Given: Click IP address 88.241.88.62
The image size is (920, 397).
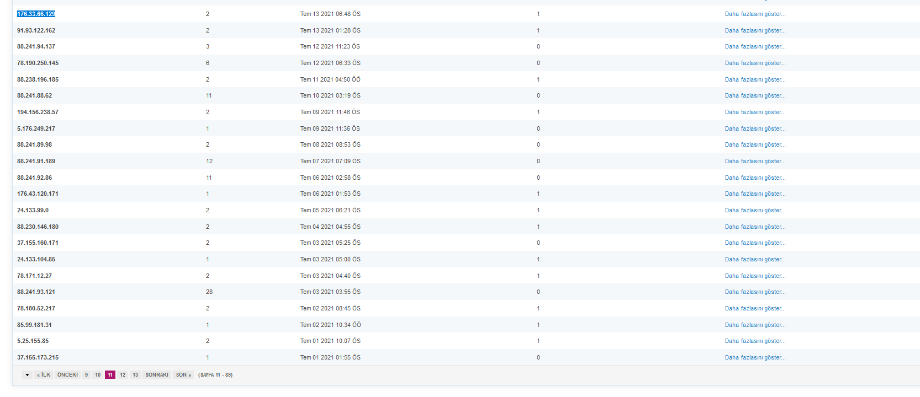Looking at the screenshot, I should [34, 95].
